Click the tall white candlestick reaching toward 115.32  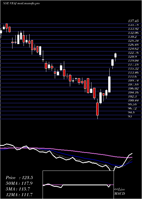click(109, 84)
